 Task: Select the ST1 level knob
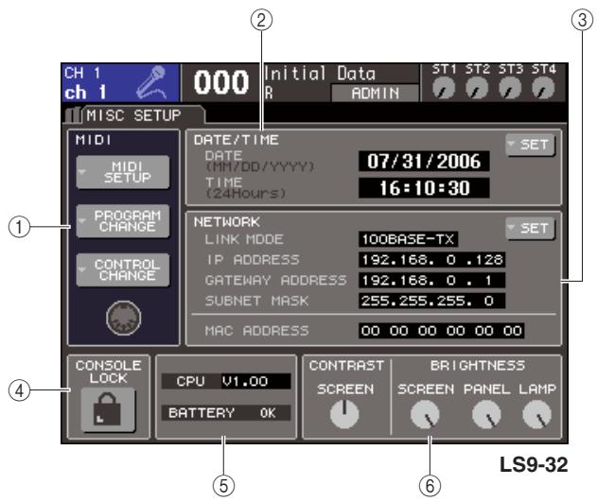pos(444,88)
